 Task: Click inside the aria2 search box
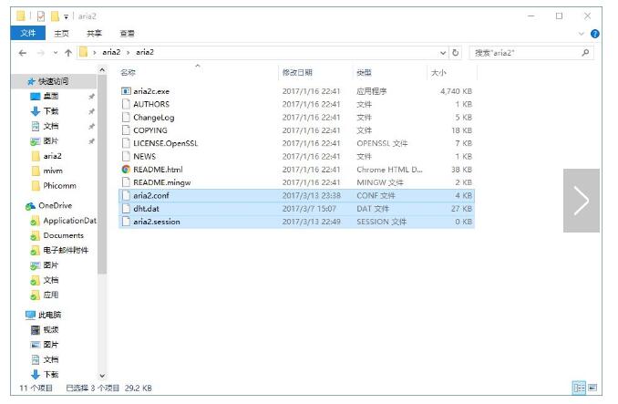[524, 53]
